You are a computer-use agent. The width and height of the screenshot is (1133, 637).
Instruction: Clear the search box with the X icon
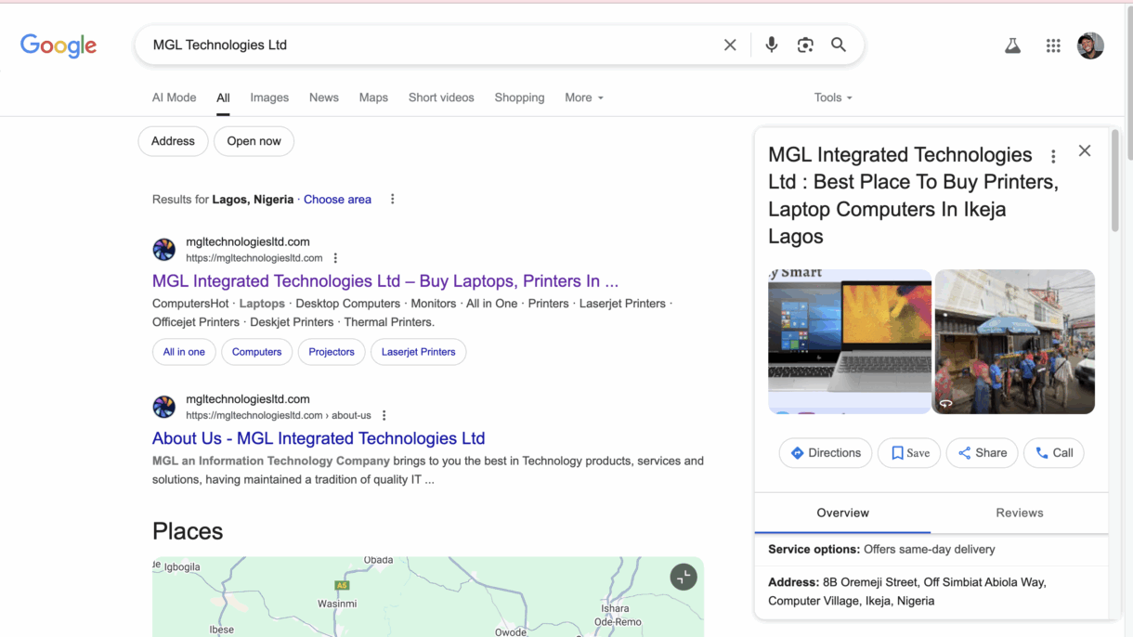730,45
